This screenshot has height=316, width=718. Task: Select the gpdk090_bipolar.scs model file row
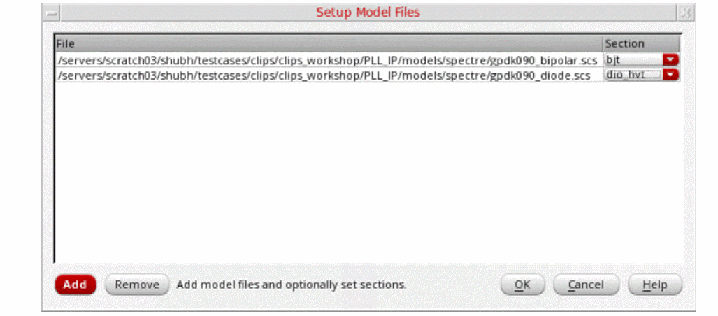pyautogui.click(x=329, y=60)
